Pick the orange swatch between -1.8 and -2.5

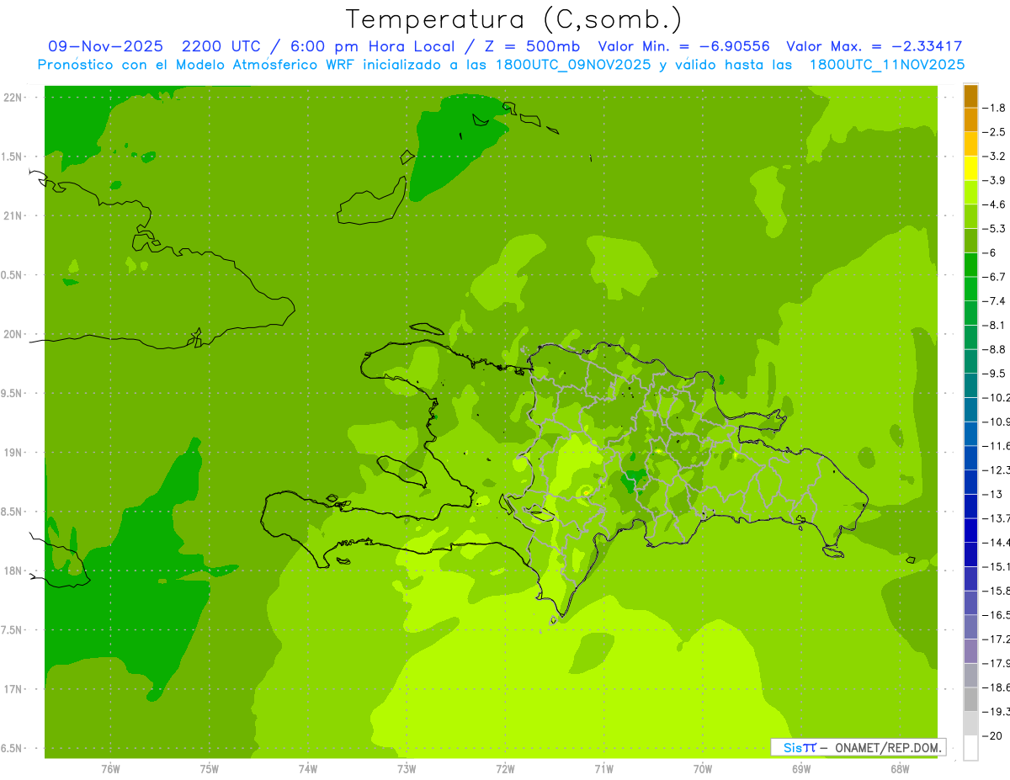point(970,119)
